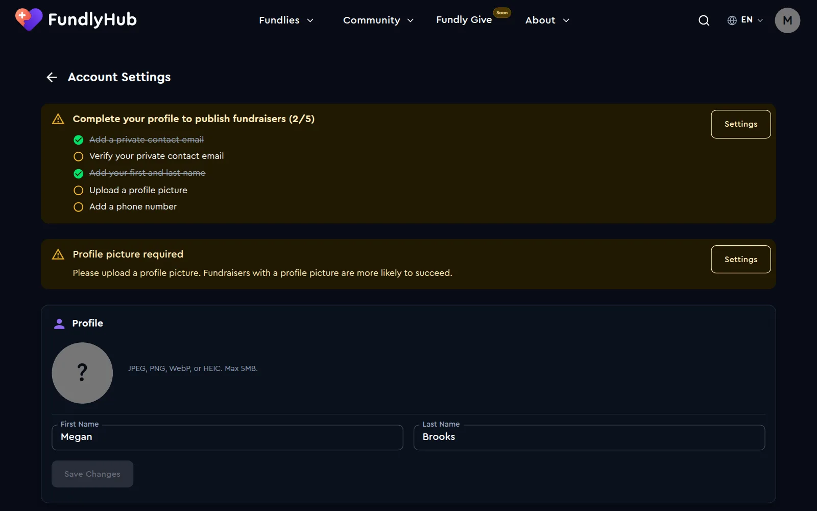Go back using the left arrow

click(52, 77)
